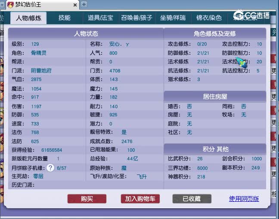
Task: Click the 比武积分 value 26
Action: pos(200,159)
